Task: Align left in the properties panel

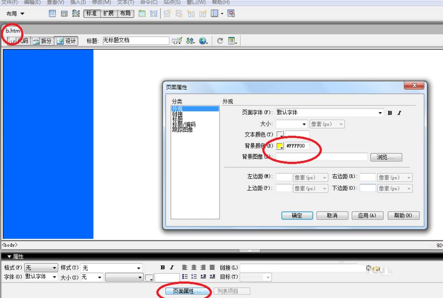Action: (x=184, y=267)
